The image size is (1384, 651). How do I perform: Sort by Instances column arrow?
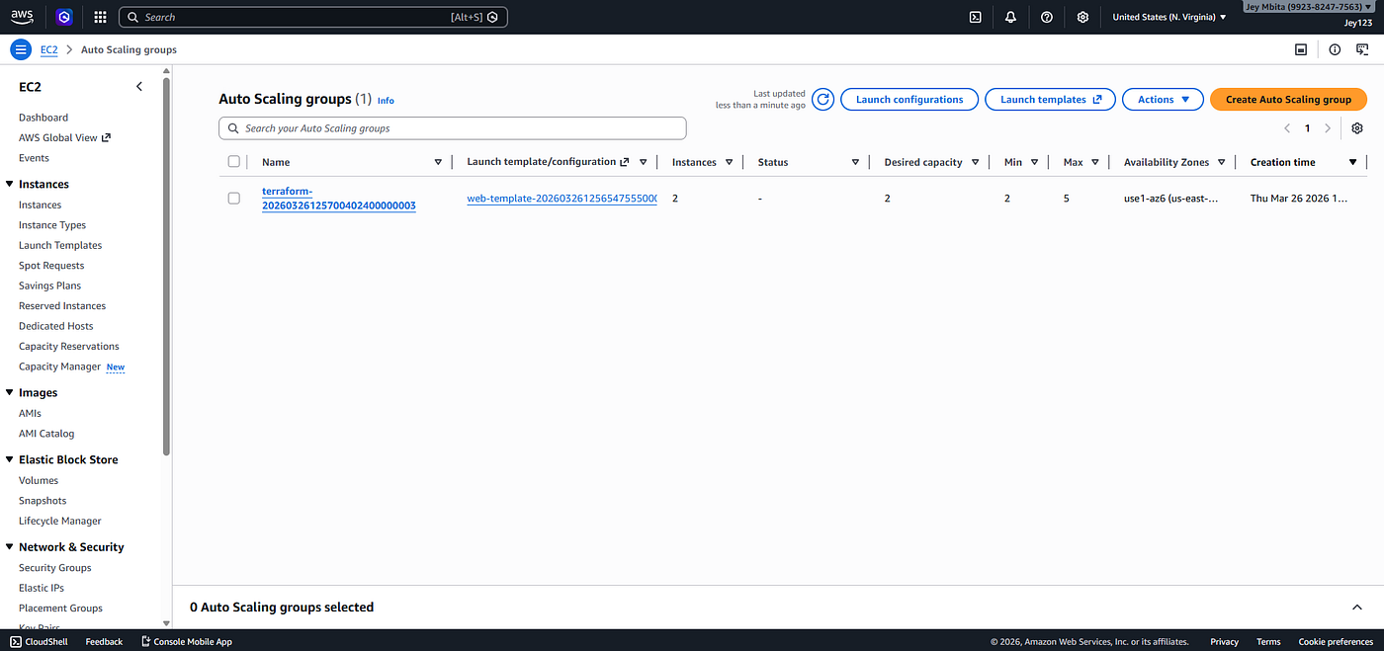click(x=729, y=162)
